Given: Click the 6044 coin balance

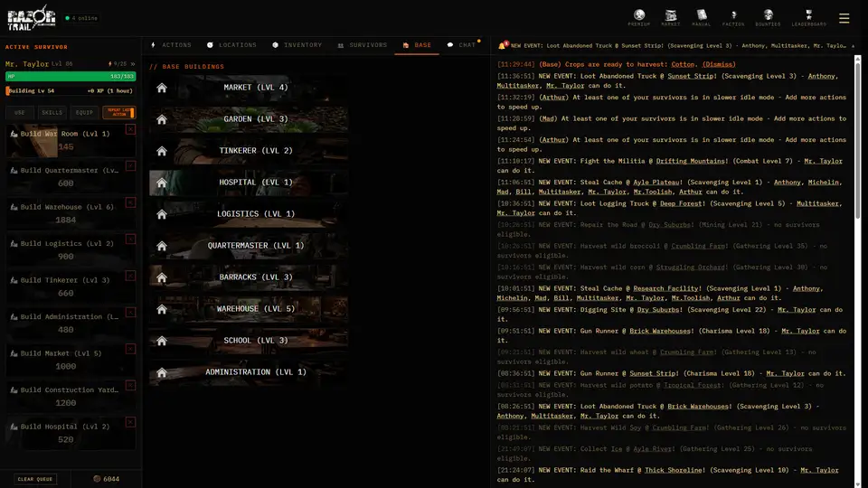Looking at the screenshot, I should [107, 479].
